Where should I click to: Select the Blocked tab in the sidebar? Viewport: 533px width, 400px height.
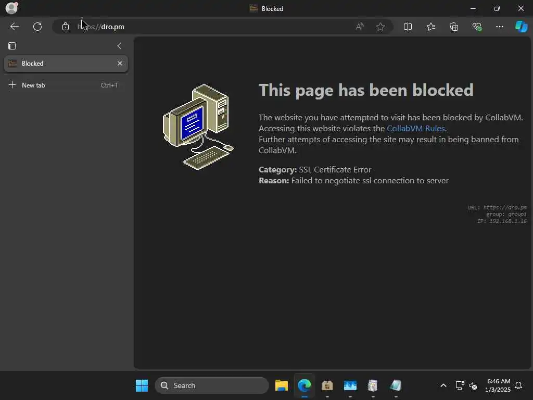(x=66, y=64)
